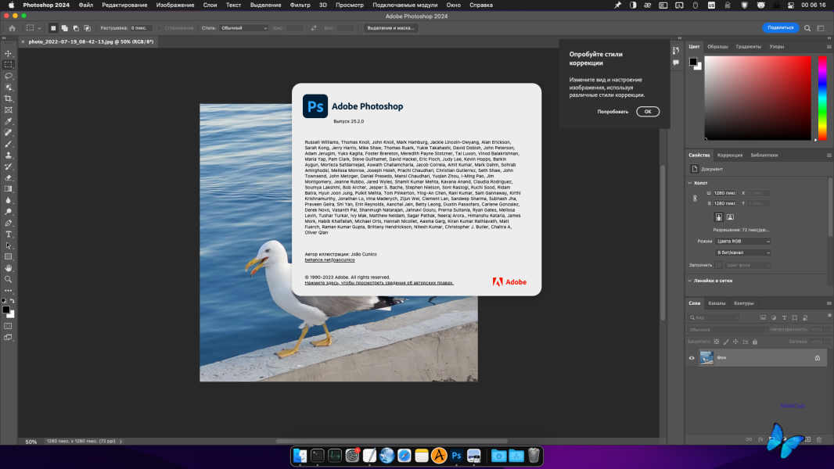Image resolution: width=834 pixels, height=469 pixels.
Task: Choose Add to selection mode
Action: click(64, 28)
